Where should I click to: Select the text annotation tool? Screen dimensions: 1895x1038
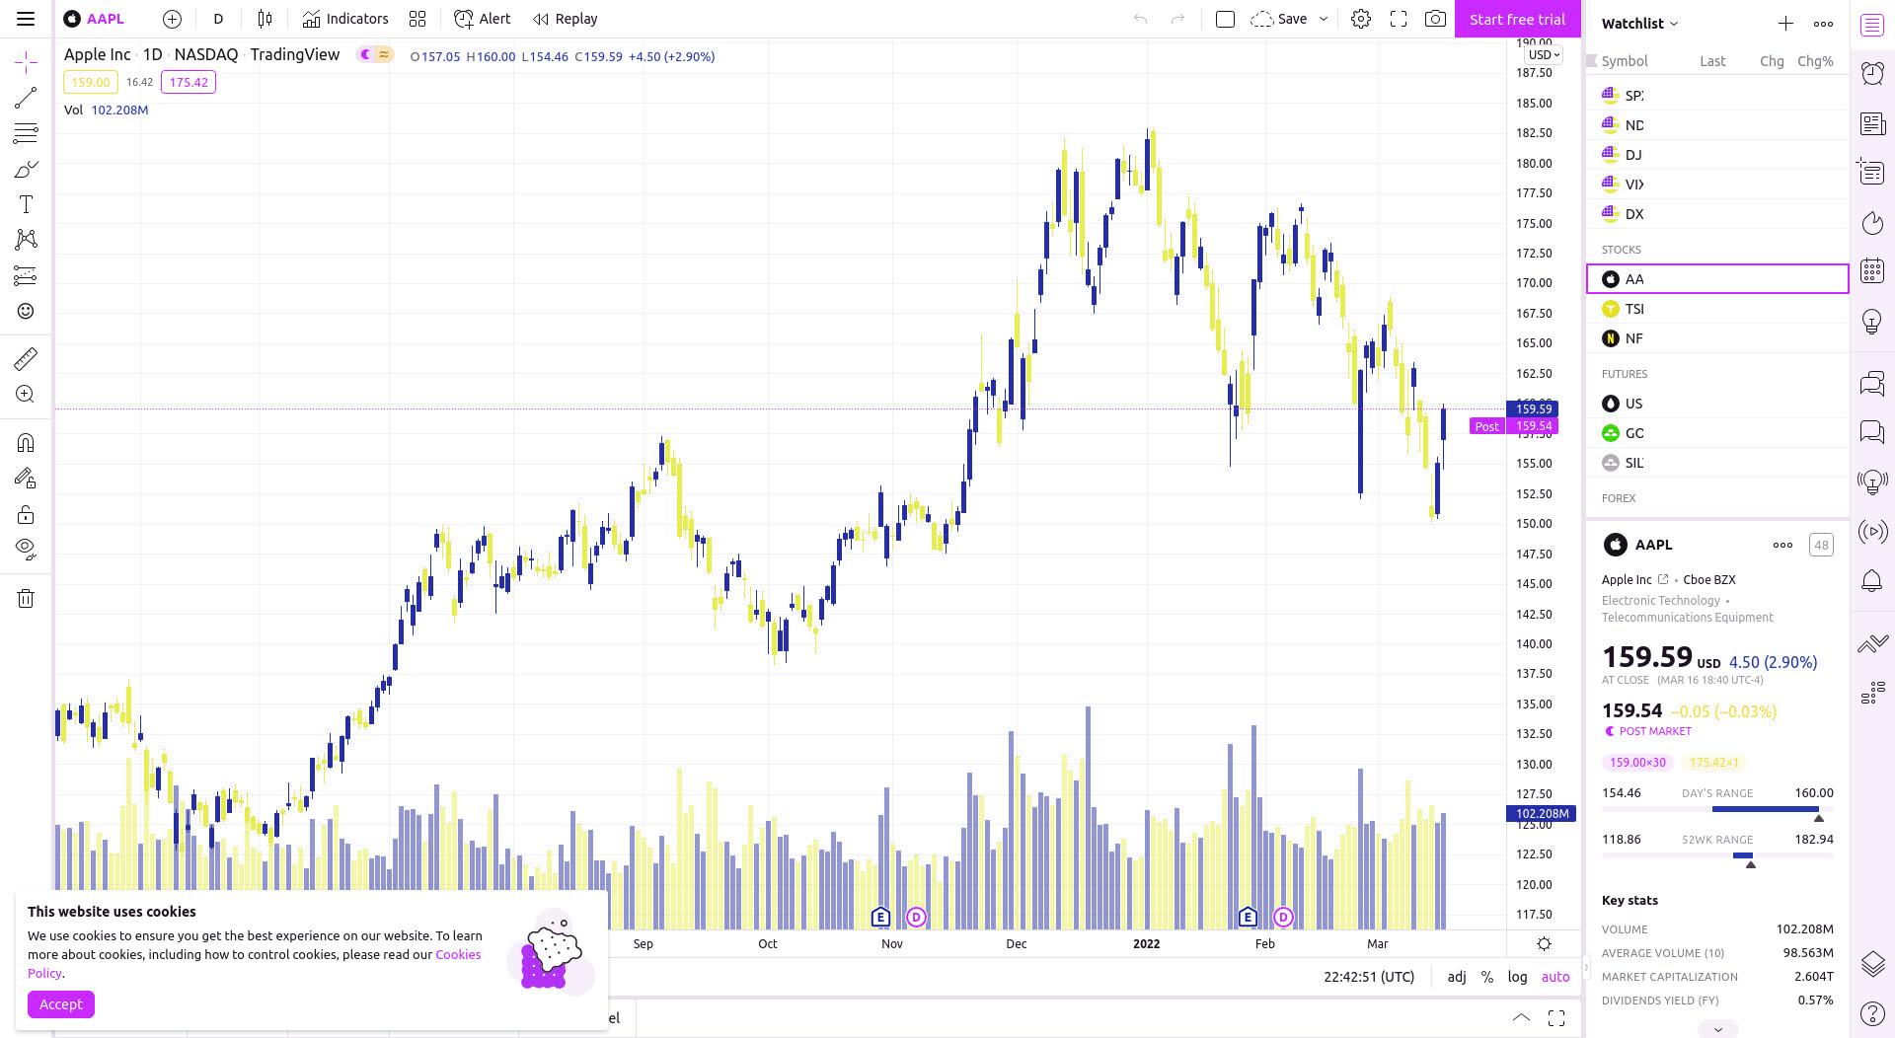26,204
